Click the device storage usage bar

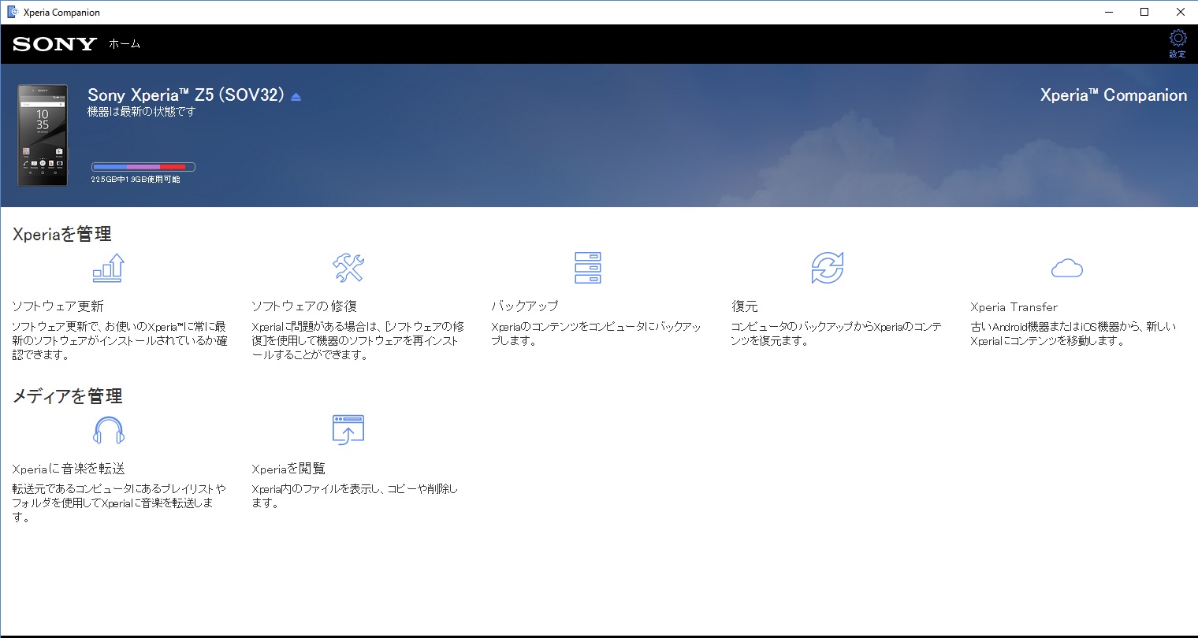143,167
